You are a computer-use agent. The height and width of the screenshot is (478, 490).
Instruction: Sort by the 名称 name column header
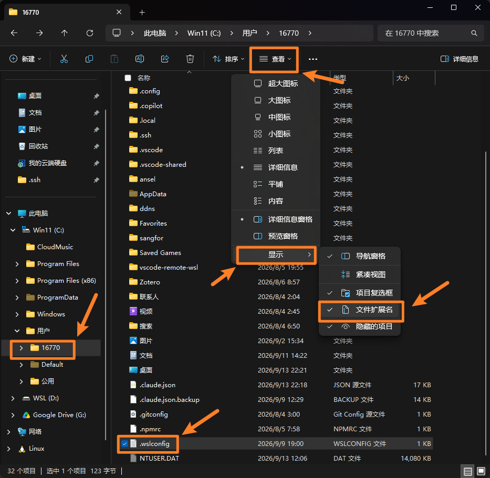[x=144, y=78]
